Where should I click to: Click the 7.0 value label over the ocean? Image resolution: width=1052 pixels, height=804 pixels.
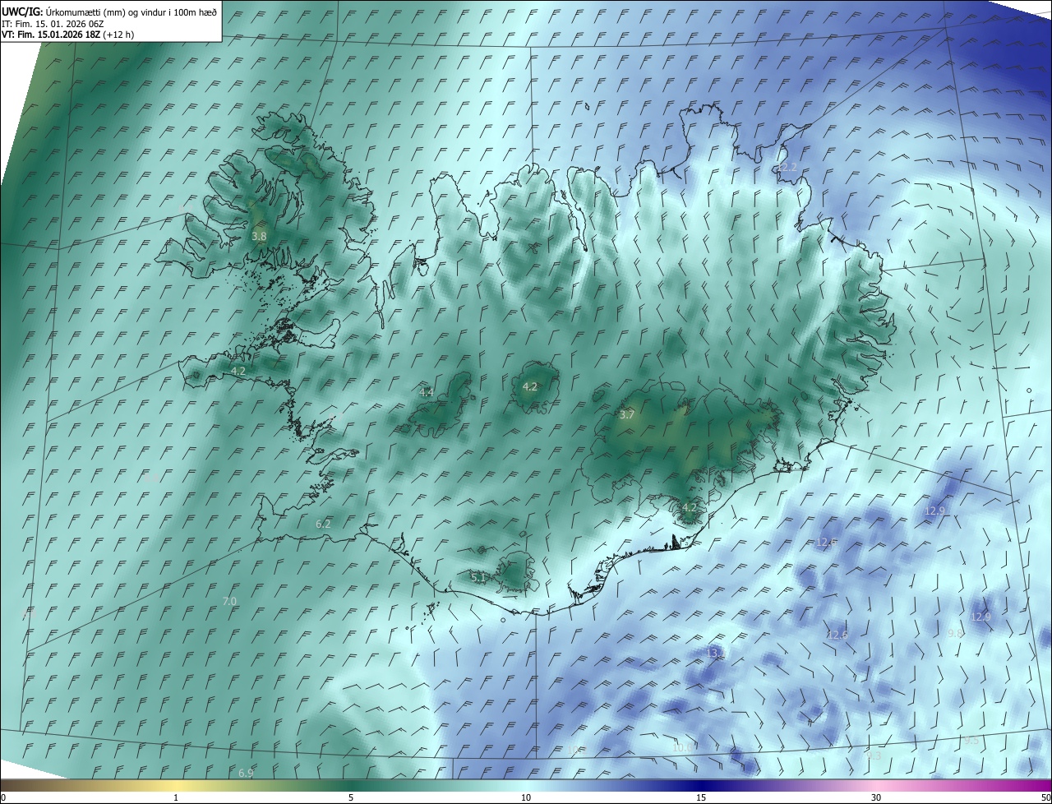tap(229, 602)
